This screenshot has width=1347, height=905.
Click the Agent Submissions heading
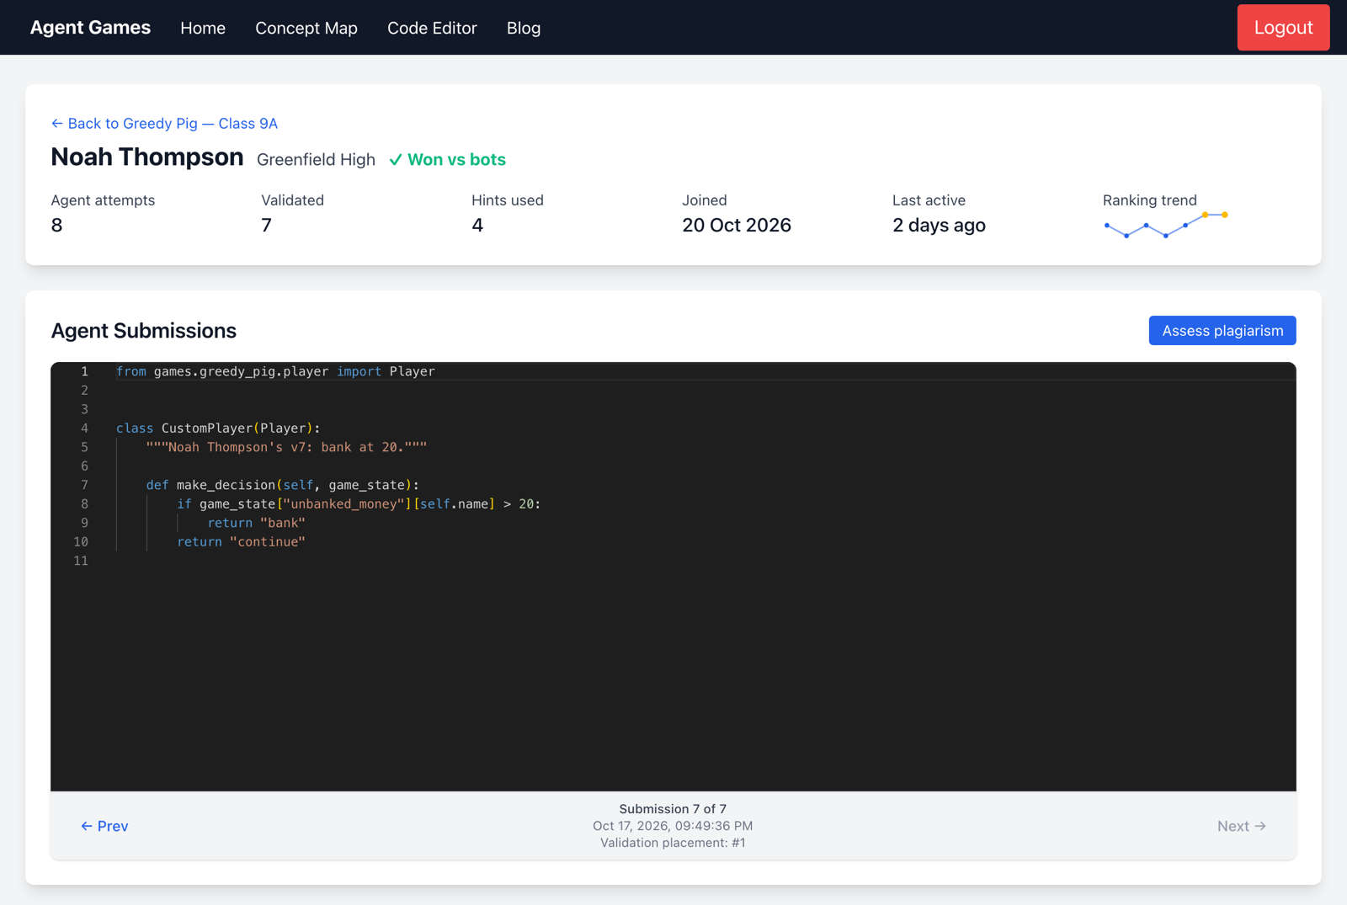[144, 331]
